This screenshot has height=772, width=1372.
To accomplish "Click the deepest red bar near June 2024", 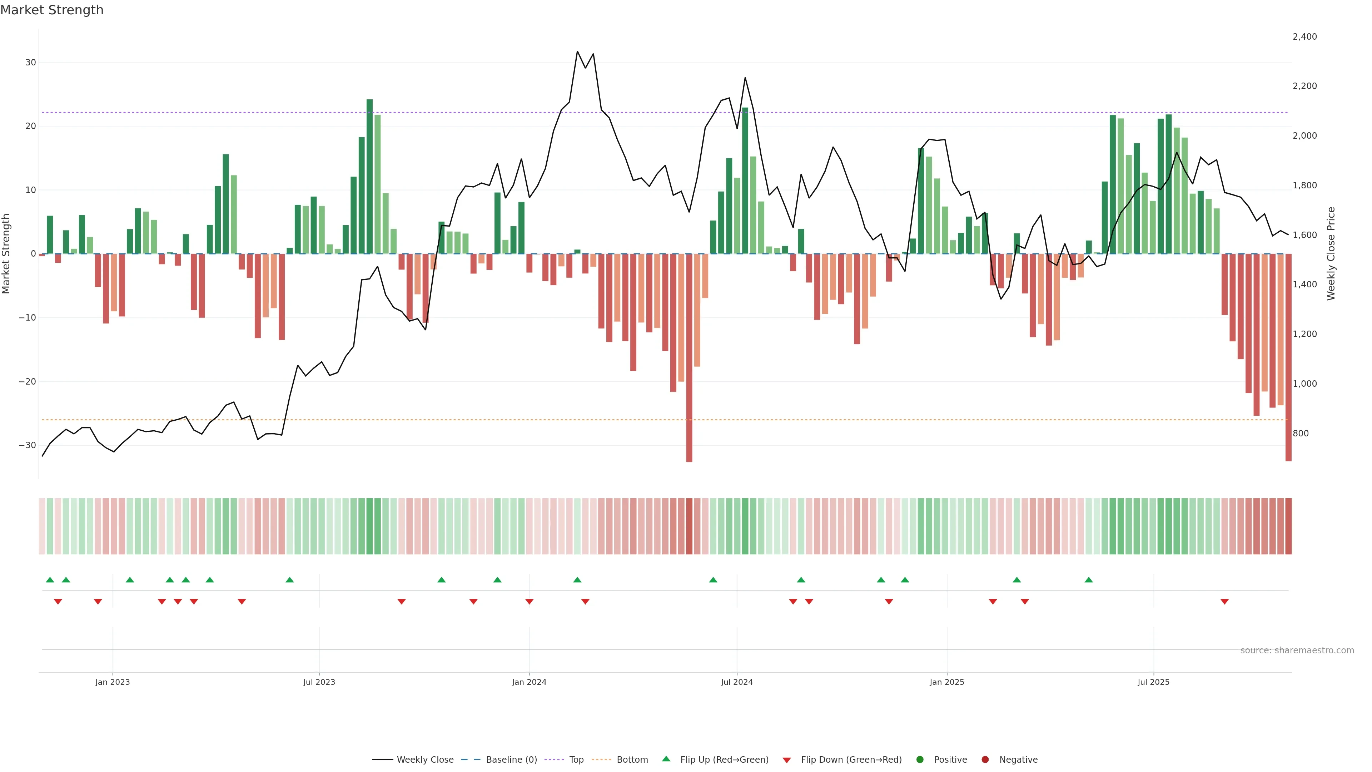I will pyautogui.click(x=689, y=357).
